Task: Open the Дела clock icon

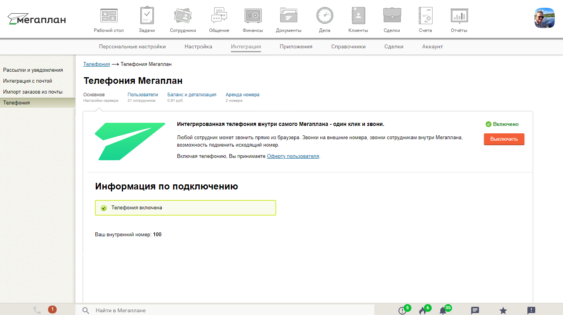Action: click(325, 16)
